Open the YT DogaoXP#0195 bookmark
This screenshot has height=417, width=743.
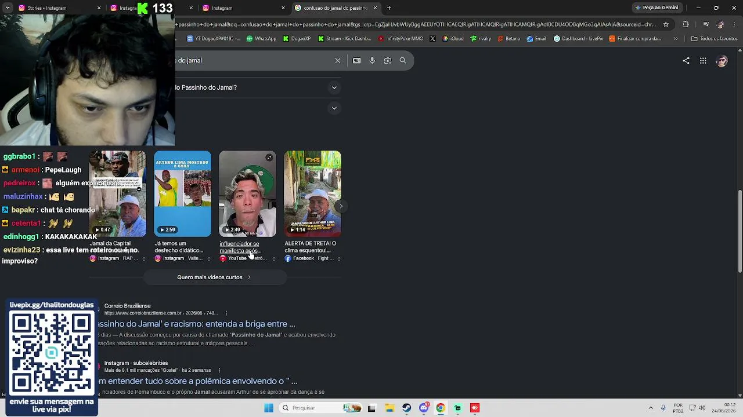(214, 39)
